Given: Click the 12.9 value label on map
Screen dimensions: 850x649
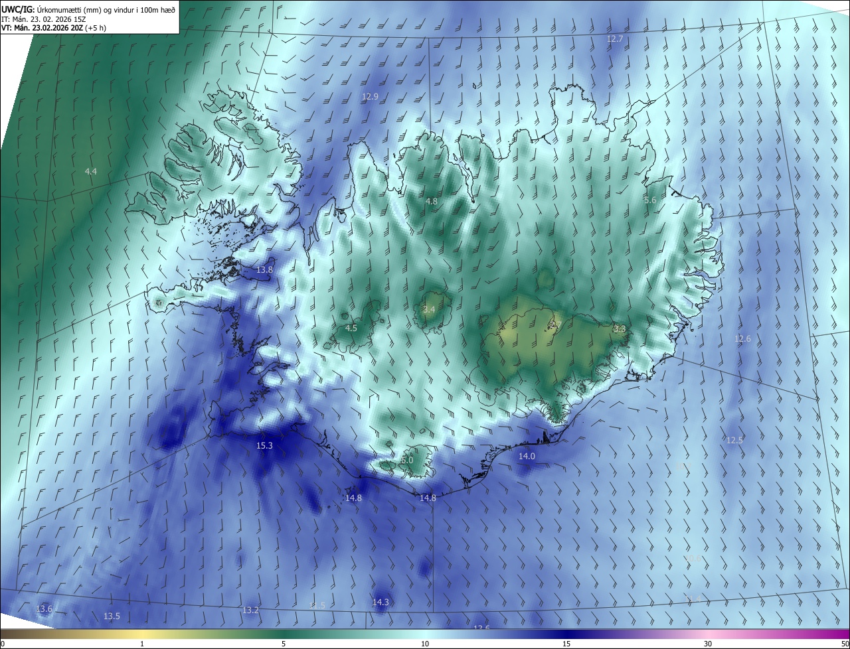Looking at the screenshot, I should 370,97.
